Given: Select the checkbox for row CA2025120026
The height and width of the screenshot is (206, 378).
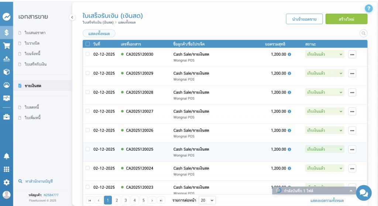Looking at the screenshot, I should (x=87, y=130).
